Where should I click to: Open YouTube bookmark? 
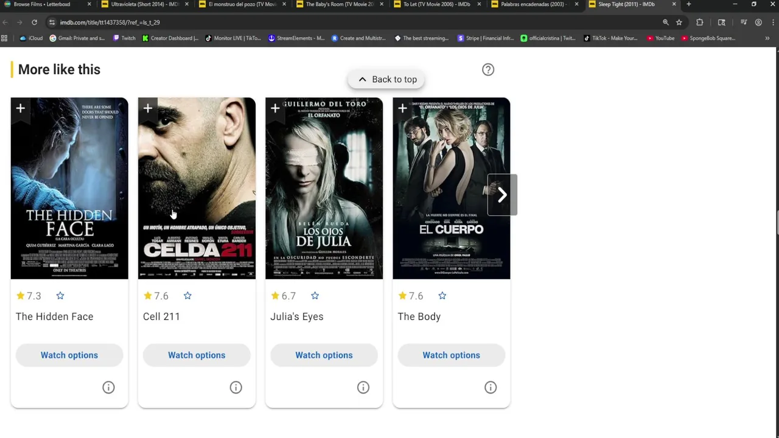(x=661, y=38)
